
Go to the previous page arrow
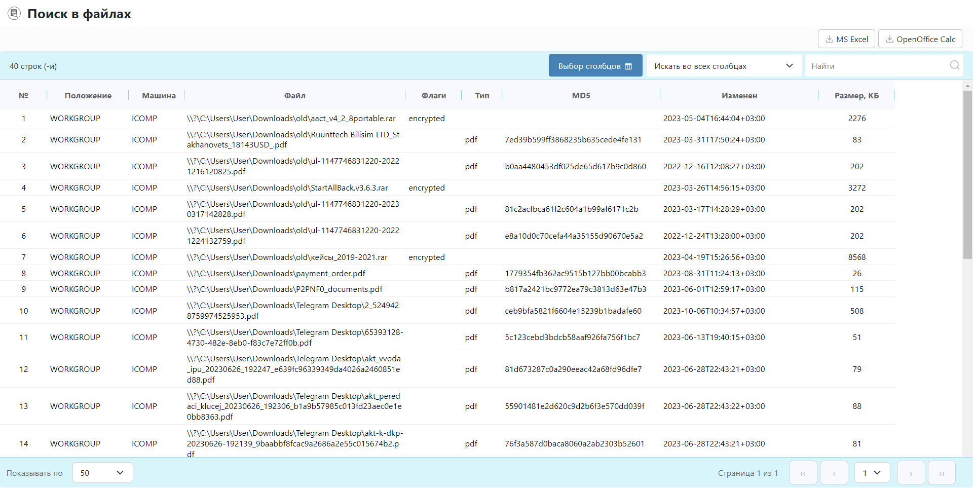coord(834,473)
